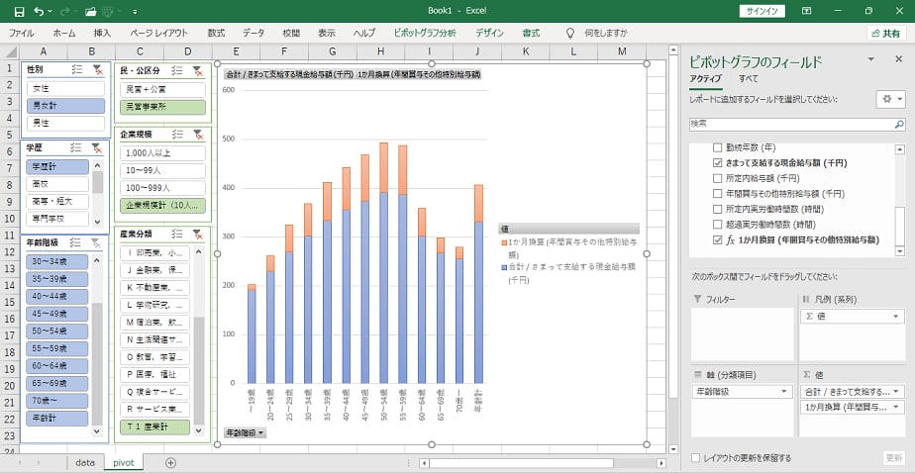Viewport: 915px width, 473px height.
Task: Clear filter on 性別 slicer
Action: [x=97, y=70]
